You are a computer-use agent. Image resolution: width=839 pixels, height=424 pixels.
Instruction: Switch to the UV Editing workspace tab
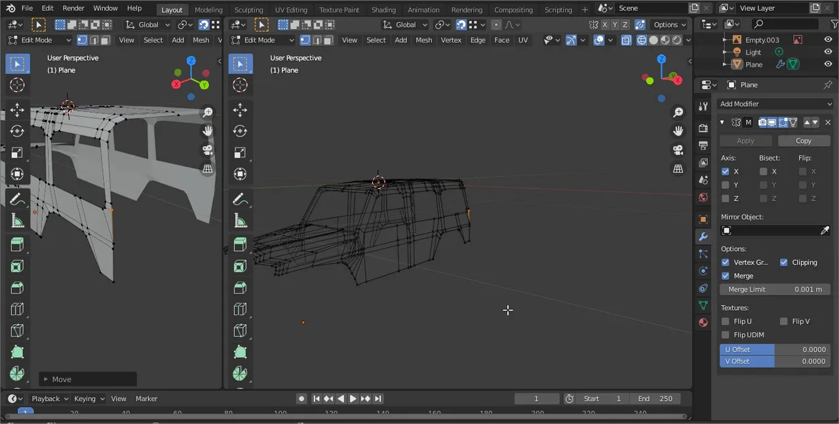click(x=291, y=10)
